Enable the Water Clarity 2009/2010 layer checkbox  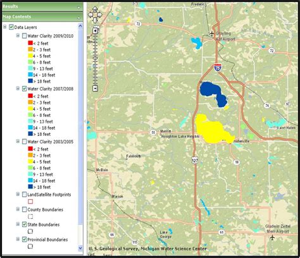pos(24,36)
